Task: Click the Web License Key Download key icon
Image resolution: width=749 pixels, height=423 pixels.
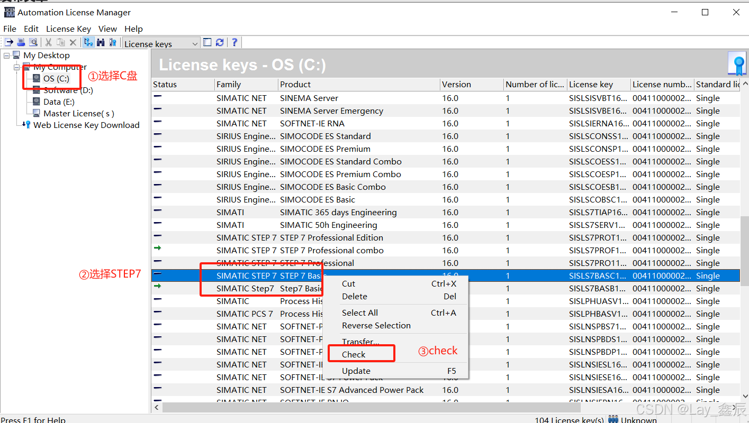Action: [x=26, y=125]
